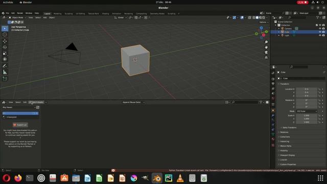Select the Add Cube tool
The image size is (327, 184).
pos(5,79)
